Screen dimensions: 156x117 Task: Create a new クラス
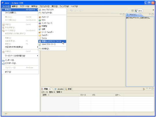pyautogui.click(x=52, y=20)
